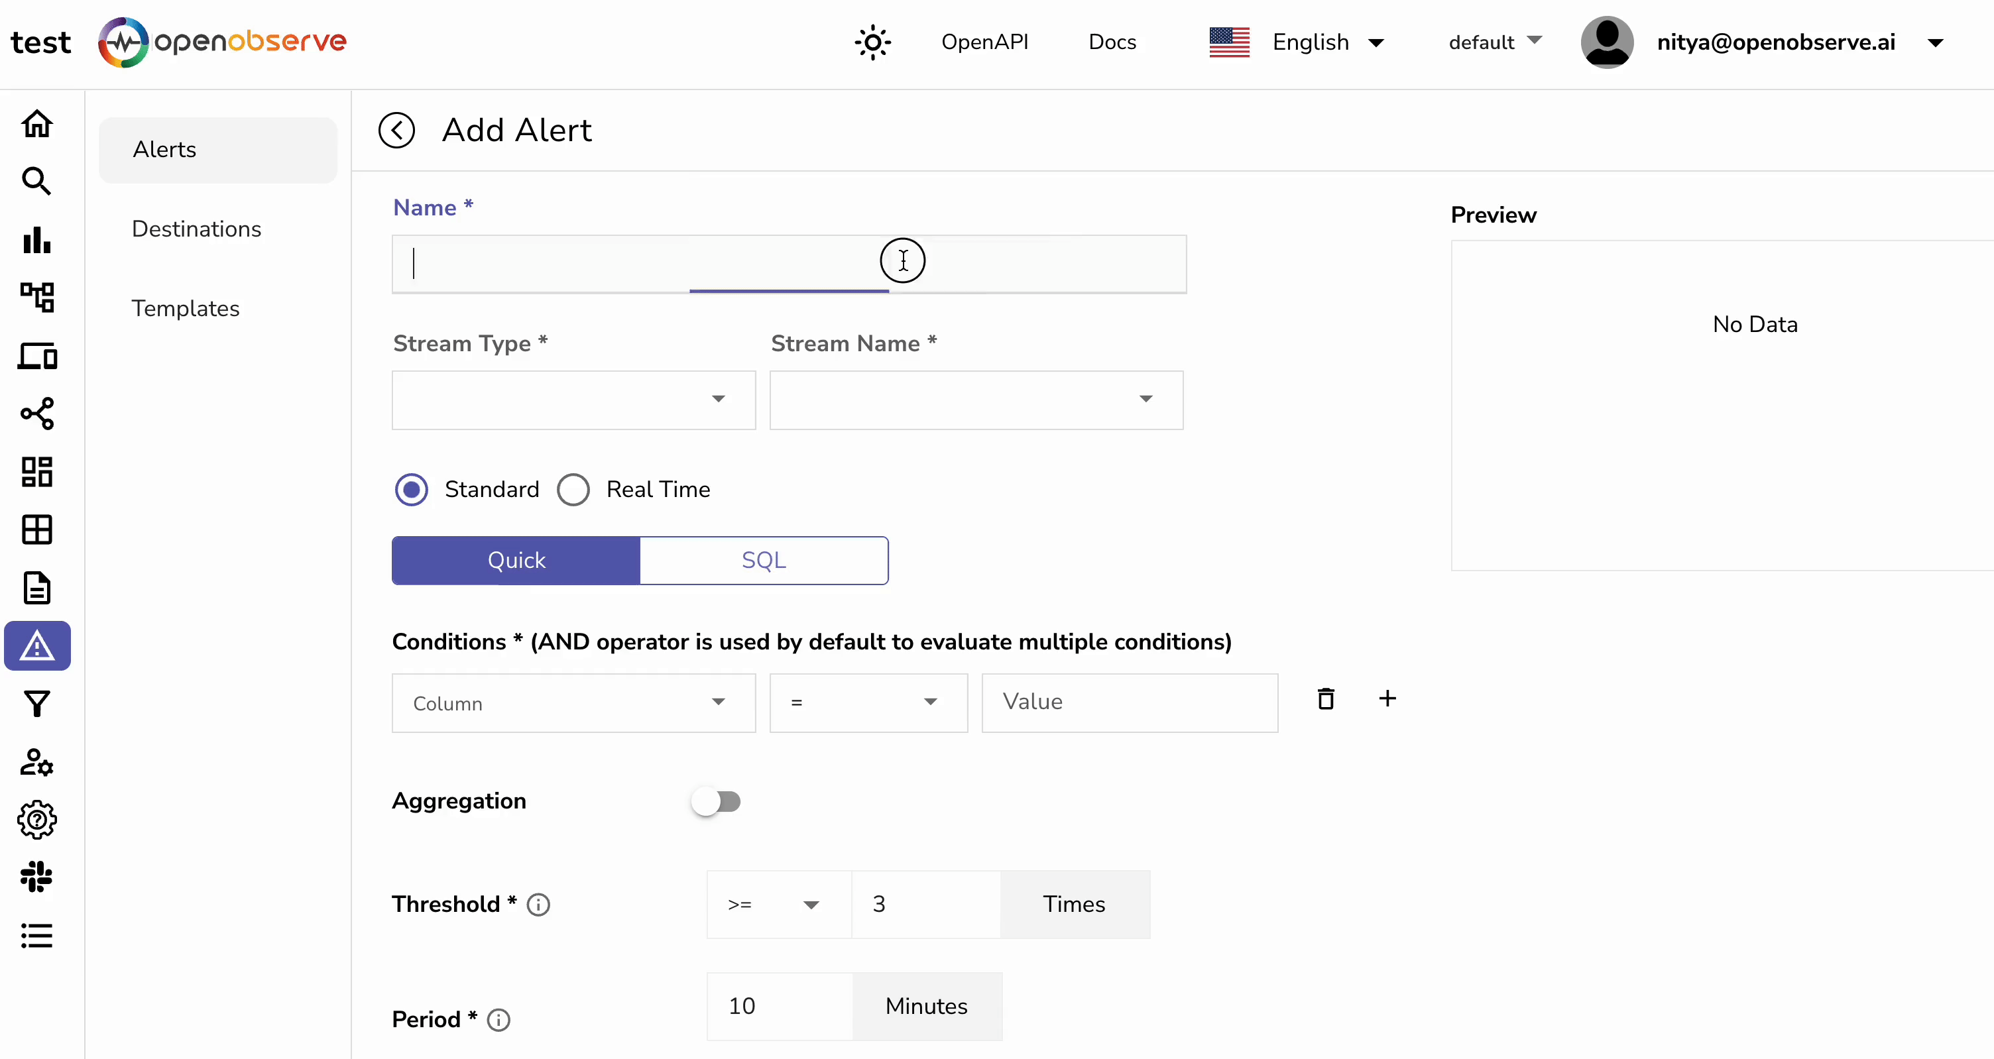This screenshot has width=1994, height=1059.
Task: Click the Settings gear icon in sidebar
Action: pos(36,820)
